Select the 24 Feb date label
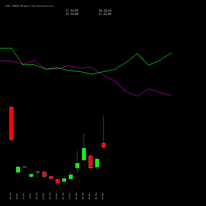The width and height of the screenshot is (206, 206). (x=50, y=196)
